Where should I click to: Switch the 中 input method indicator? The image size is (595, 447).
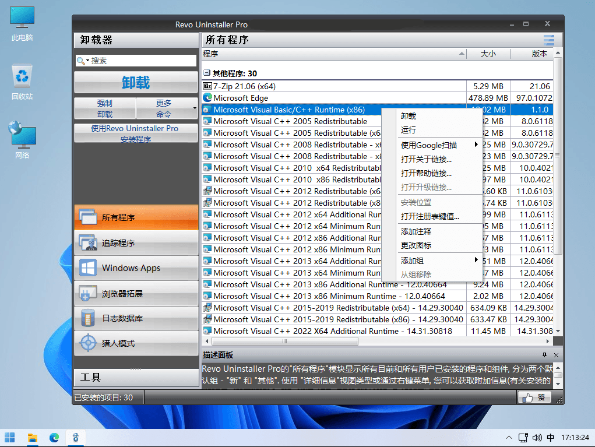(x=551, y=438)
